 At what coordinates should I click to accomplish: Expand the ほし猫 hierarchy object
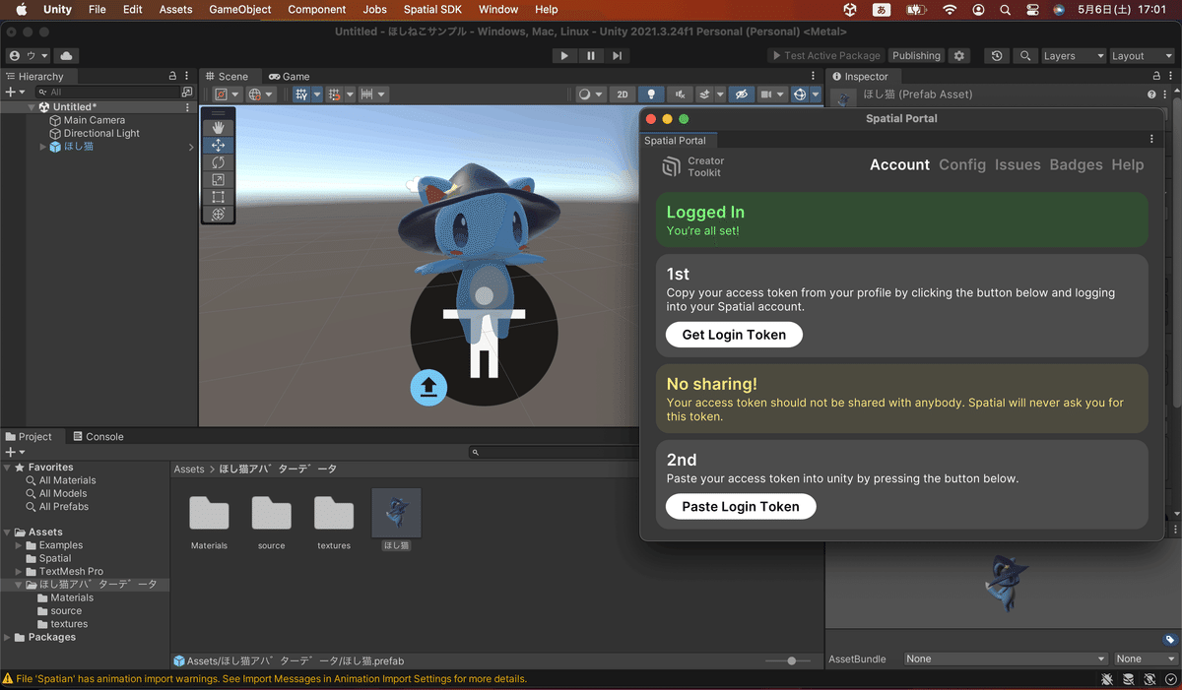click(42, 147)
